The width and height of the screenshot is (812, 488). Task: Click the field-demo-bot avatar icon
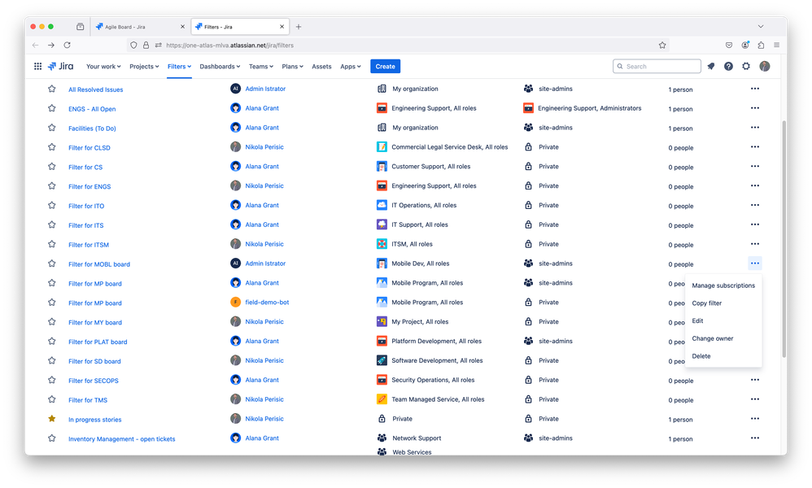pos(234,303)
